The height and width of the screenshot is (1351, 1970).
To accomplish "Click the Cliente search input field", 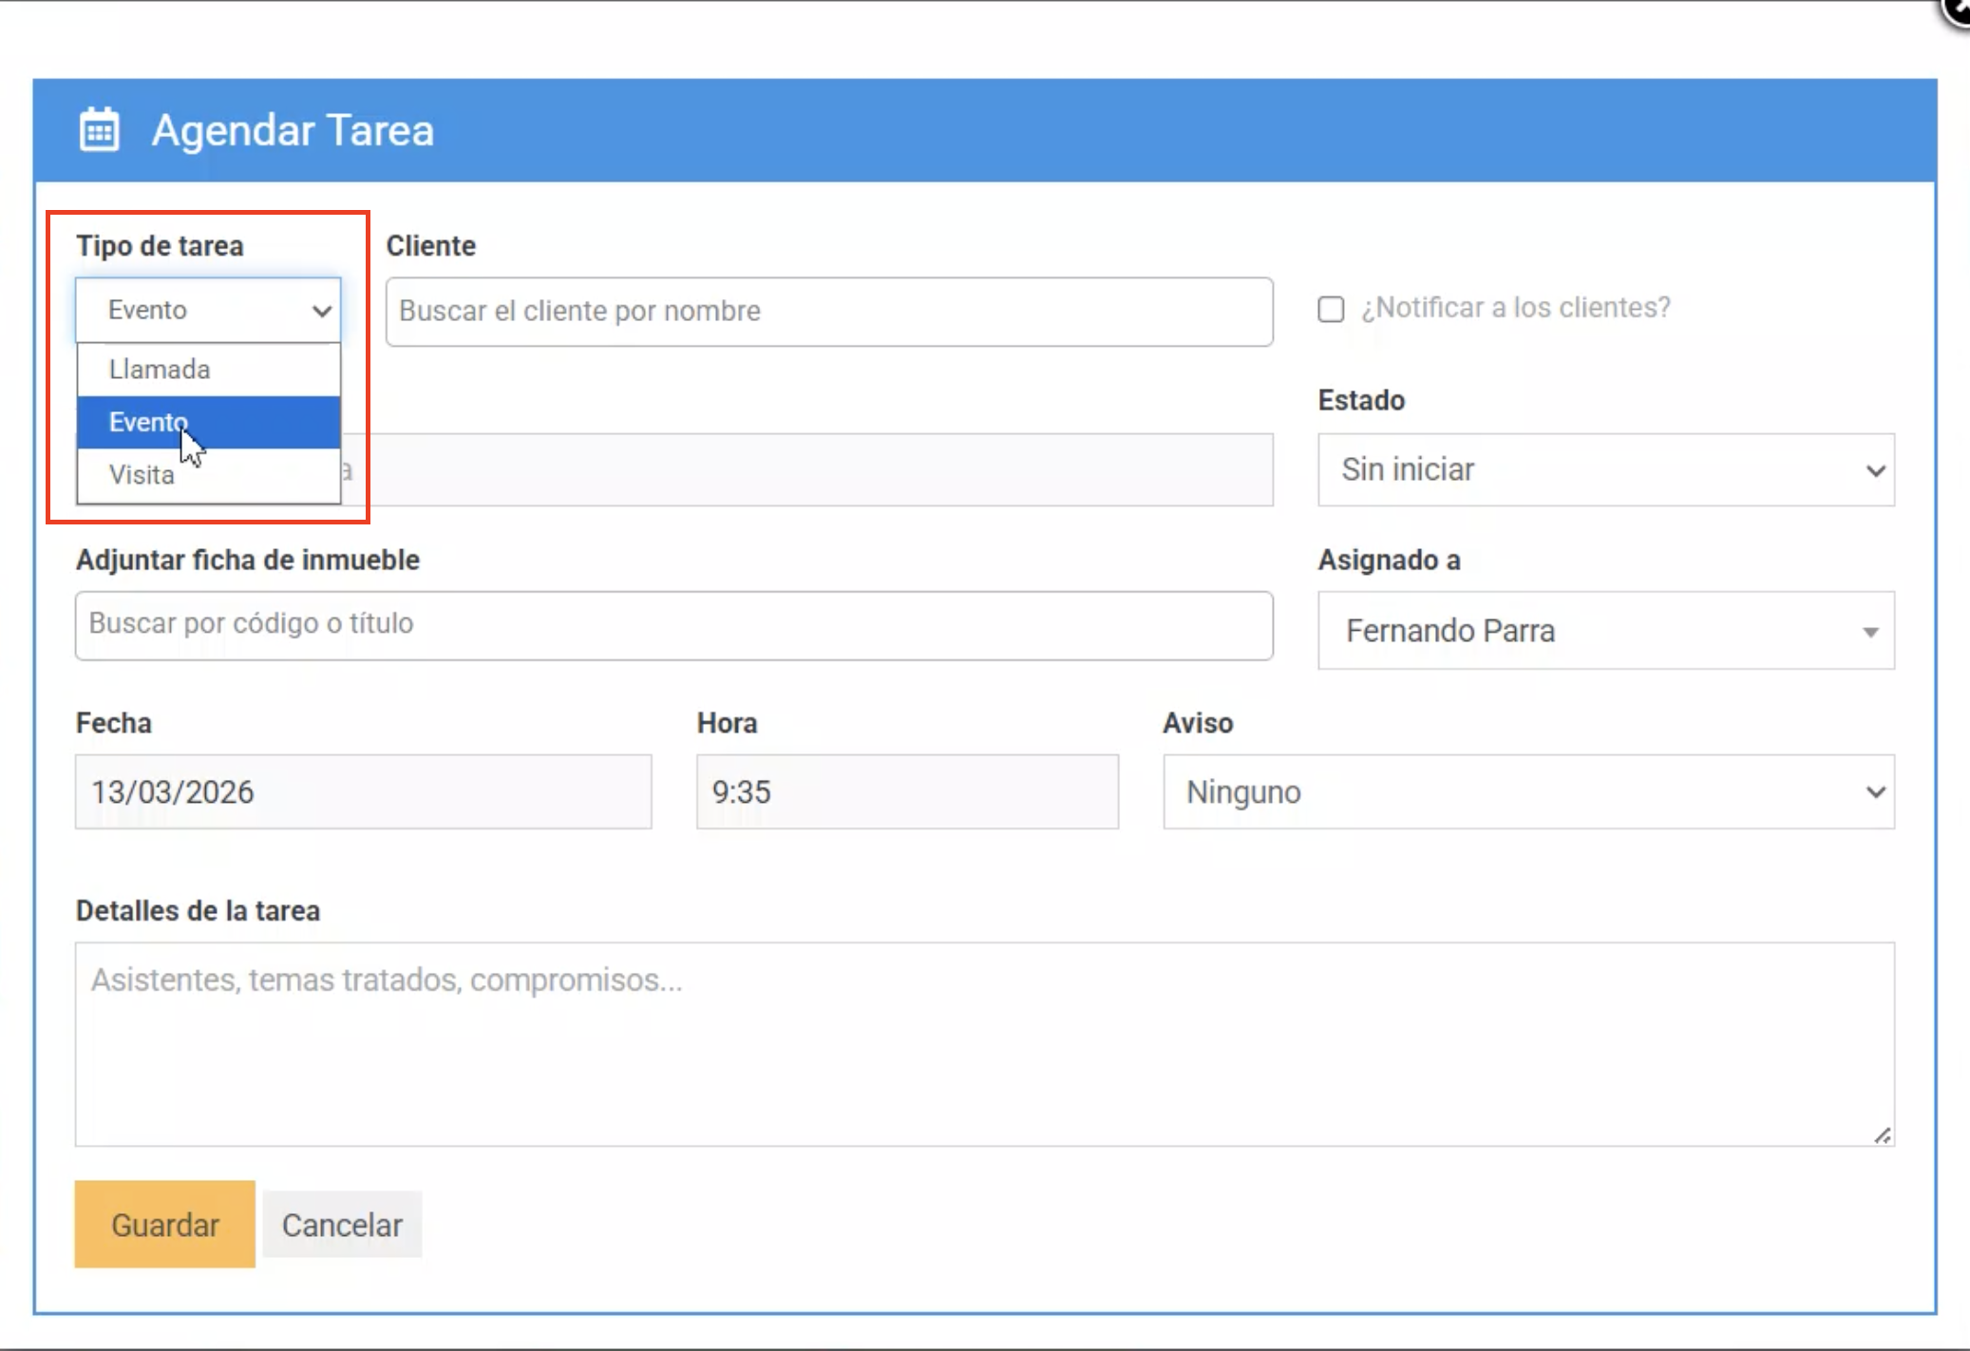I will click(x=828, y=312).
